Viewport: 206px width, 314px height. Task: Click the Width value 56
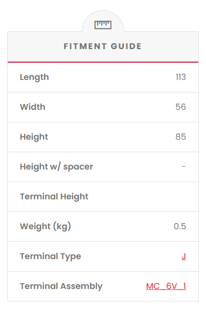[x=181, y=107]
